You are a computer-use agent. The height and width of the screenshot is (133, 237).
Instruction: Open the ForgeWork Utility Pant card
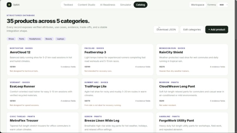(192, 123)
